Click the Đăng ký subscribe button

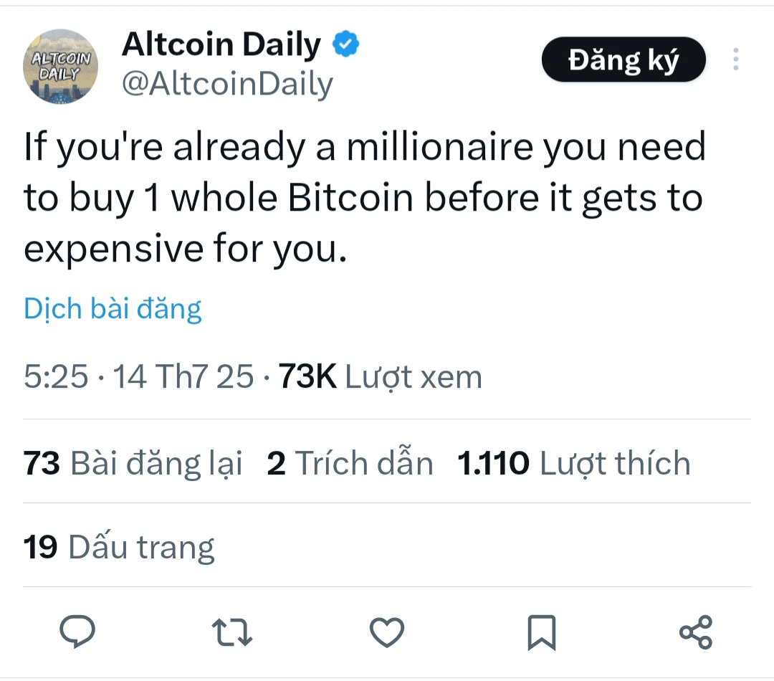pyautogui.click(x=623, y=59)
